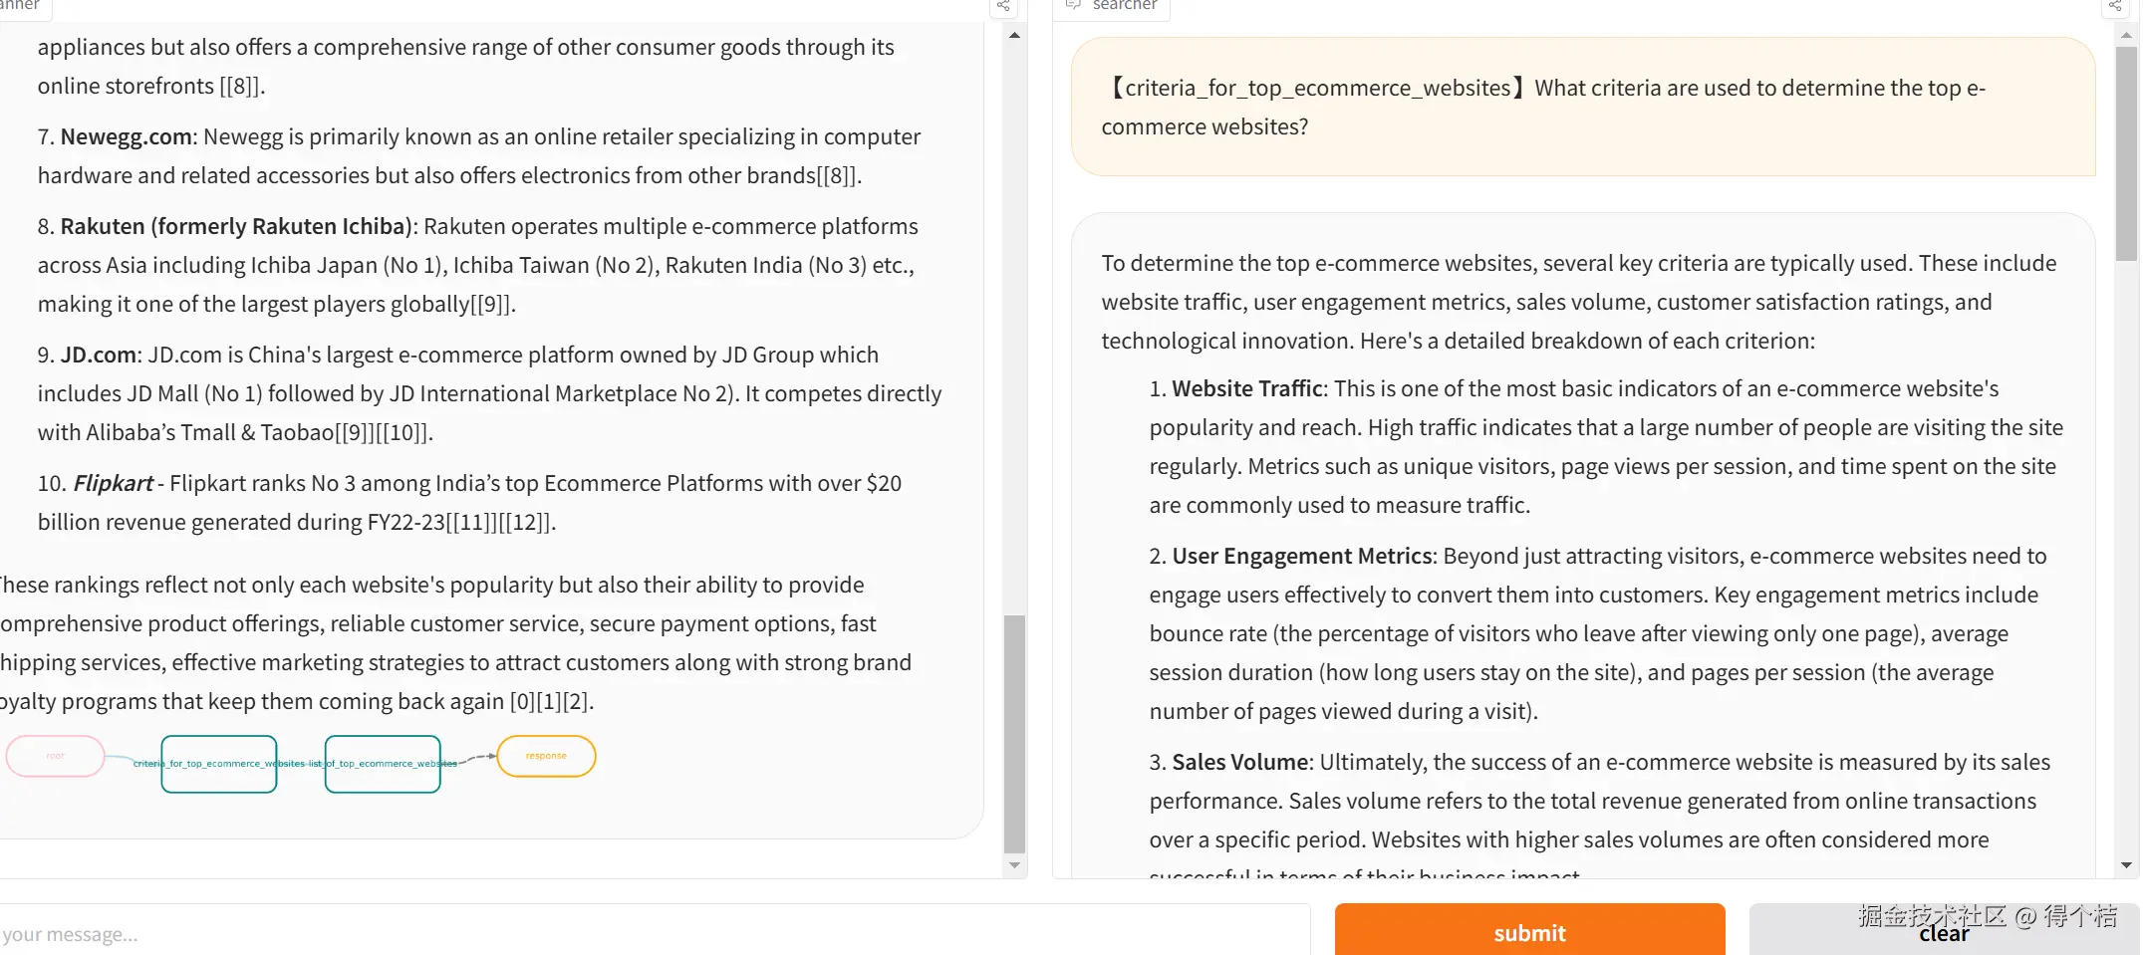2143x955 pixels.
Task: Select the orange response graph node
Action: (546, 756)
